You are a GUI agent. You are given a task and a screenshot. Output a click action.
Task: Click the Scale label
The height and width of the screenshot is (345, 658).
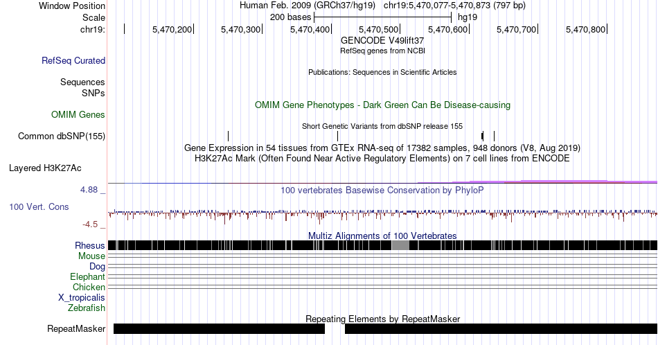click(x=94, y=17)
